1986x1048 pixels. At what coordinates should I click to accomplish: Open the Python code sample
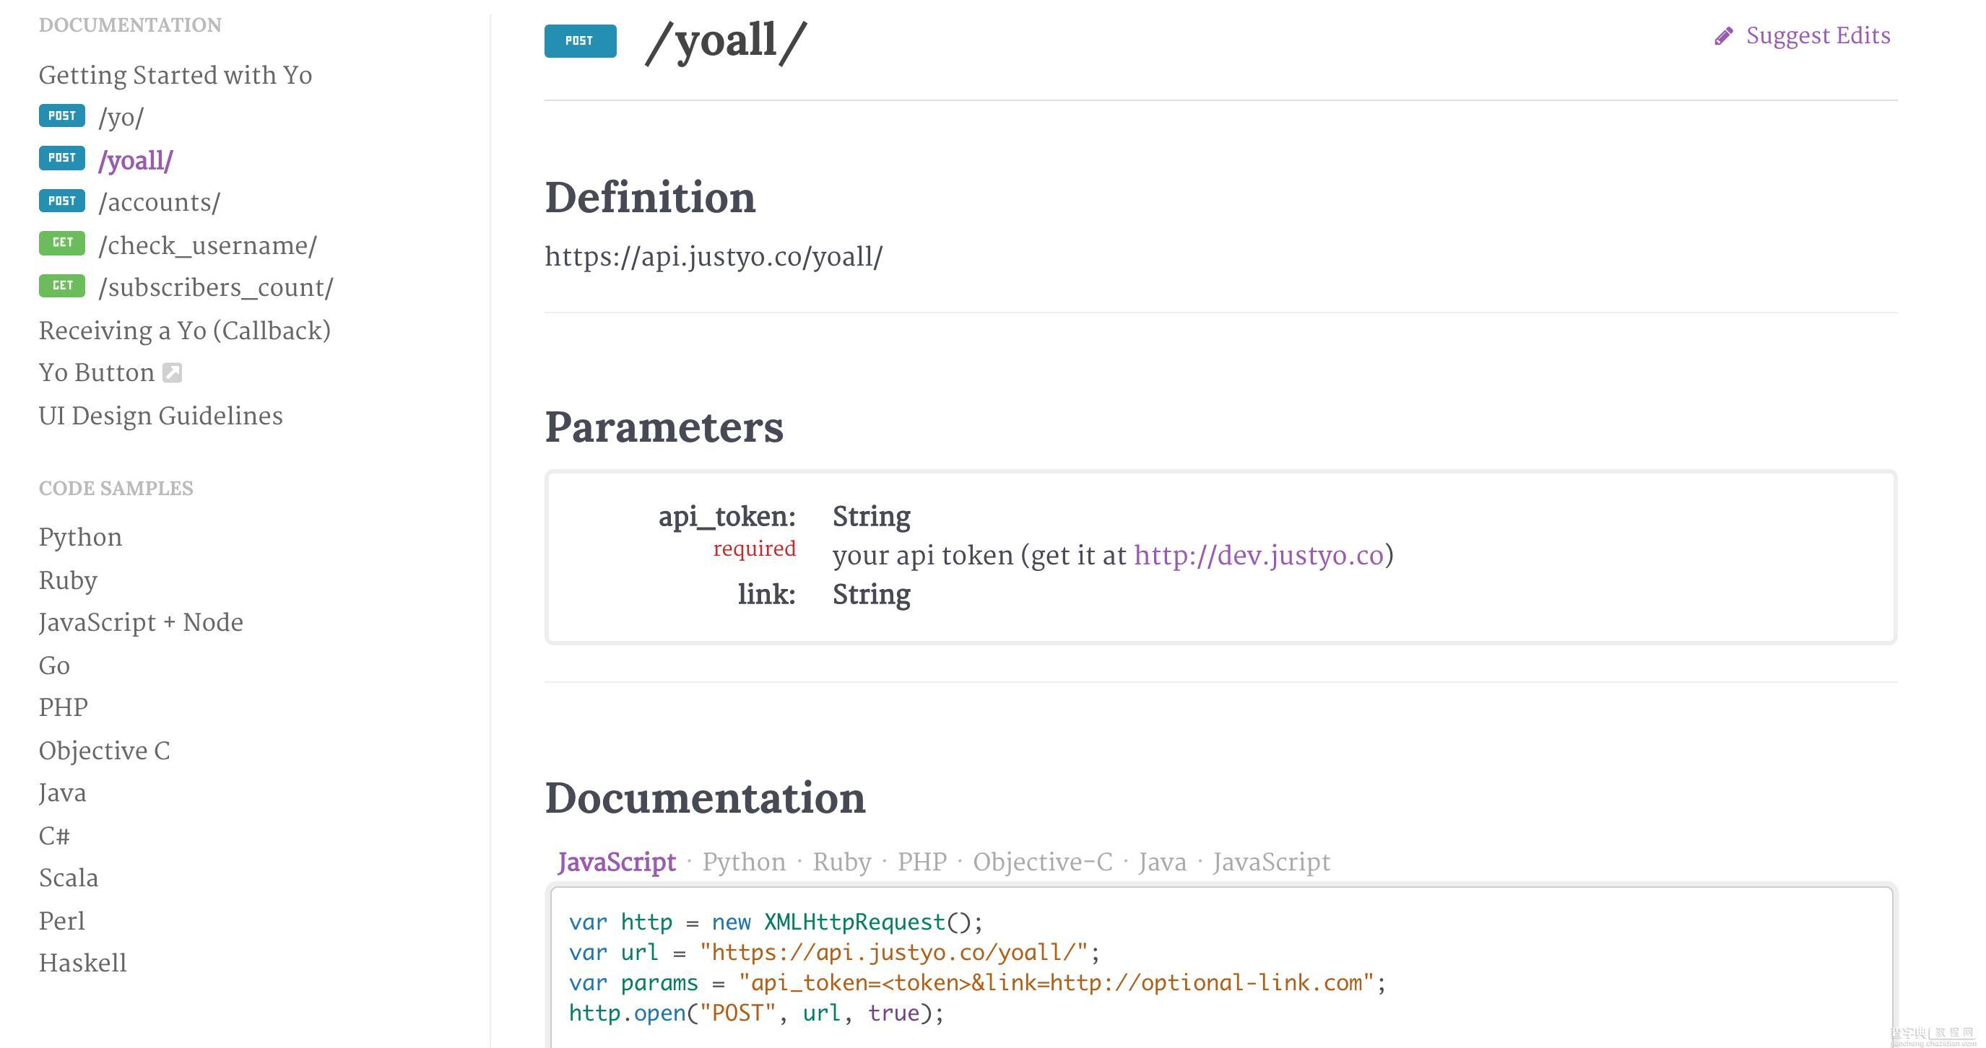coord(80,538)
